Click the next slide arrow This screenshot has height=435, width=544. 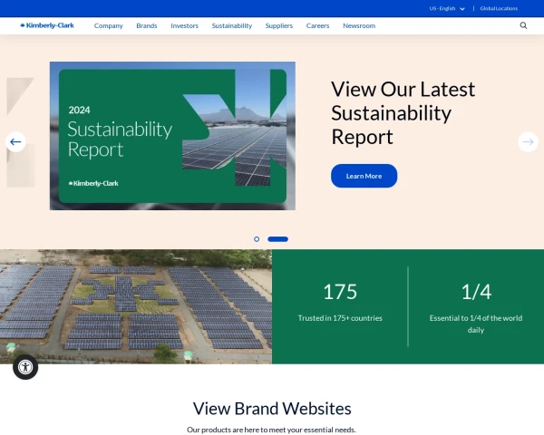(x=528, y=142)
